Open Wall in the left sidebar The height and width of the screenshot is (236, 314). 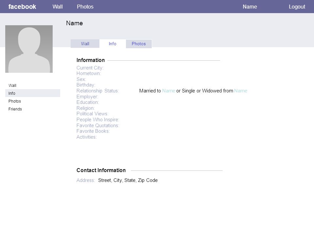(x=12, y=85)
